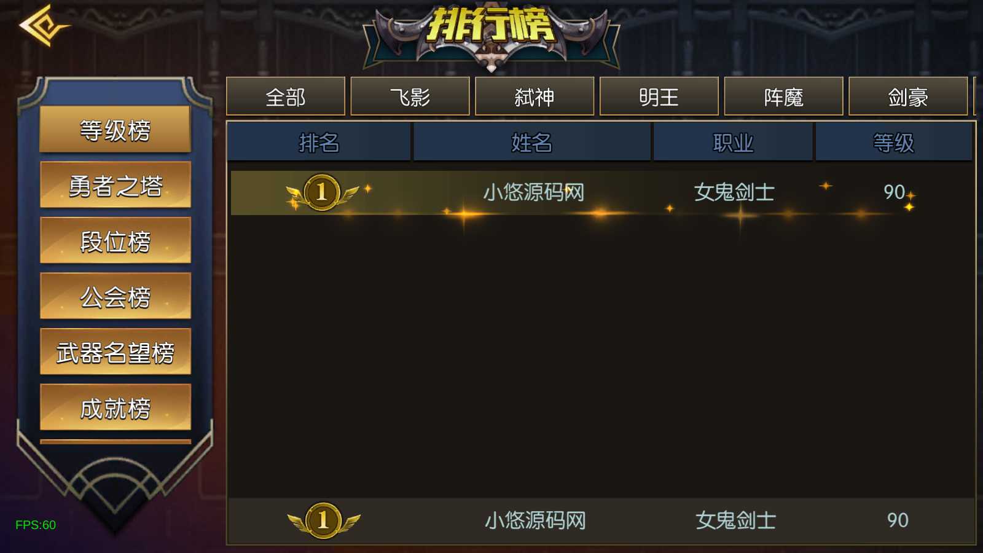Viewport: 983px width, 553px height.
Task: Choose the 阵魔 class tab
Action: 783,96
